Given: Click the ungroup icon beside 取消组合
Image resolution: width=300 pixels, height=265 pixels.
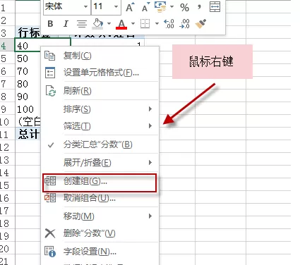Looking at the screenshot, I should [x=50, y=198].
